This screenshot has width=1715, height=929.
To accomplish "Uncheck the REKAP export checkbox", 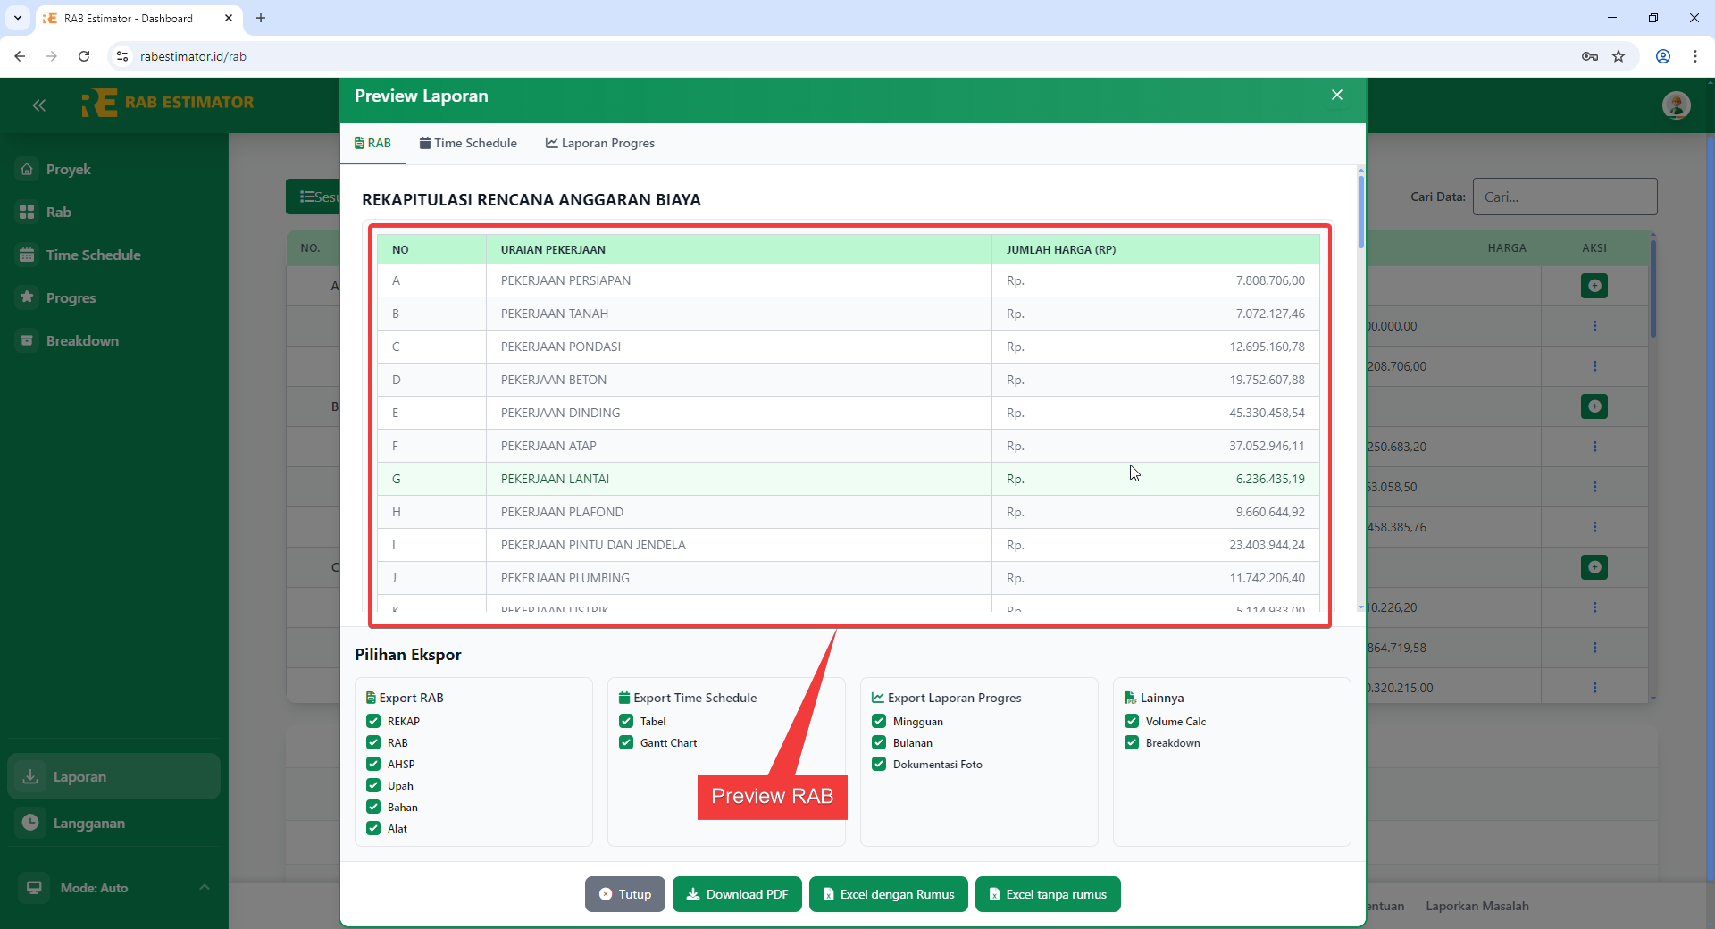I will pos(373,722).
